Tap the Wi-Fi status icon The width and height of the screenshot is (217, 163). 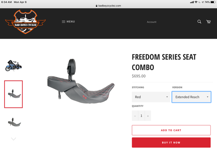click(x=196, y=2)
